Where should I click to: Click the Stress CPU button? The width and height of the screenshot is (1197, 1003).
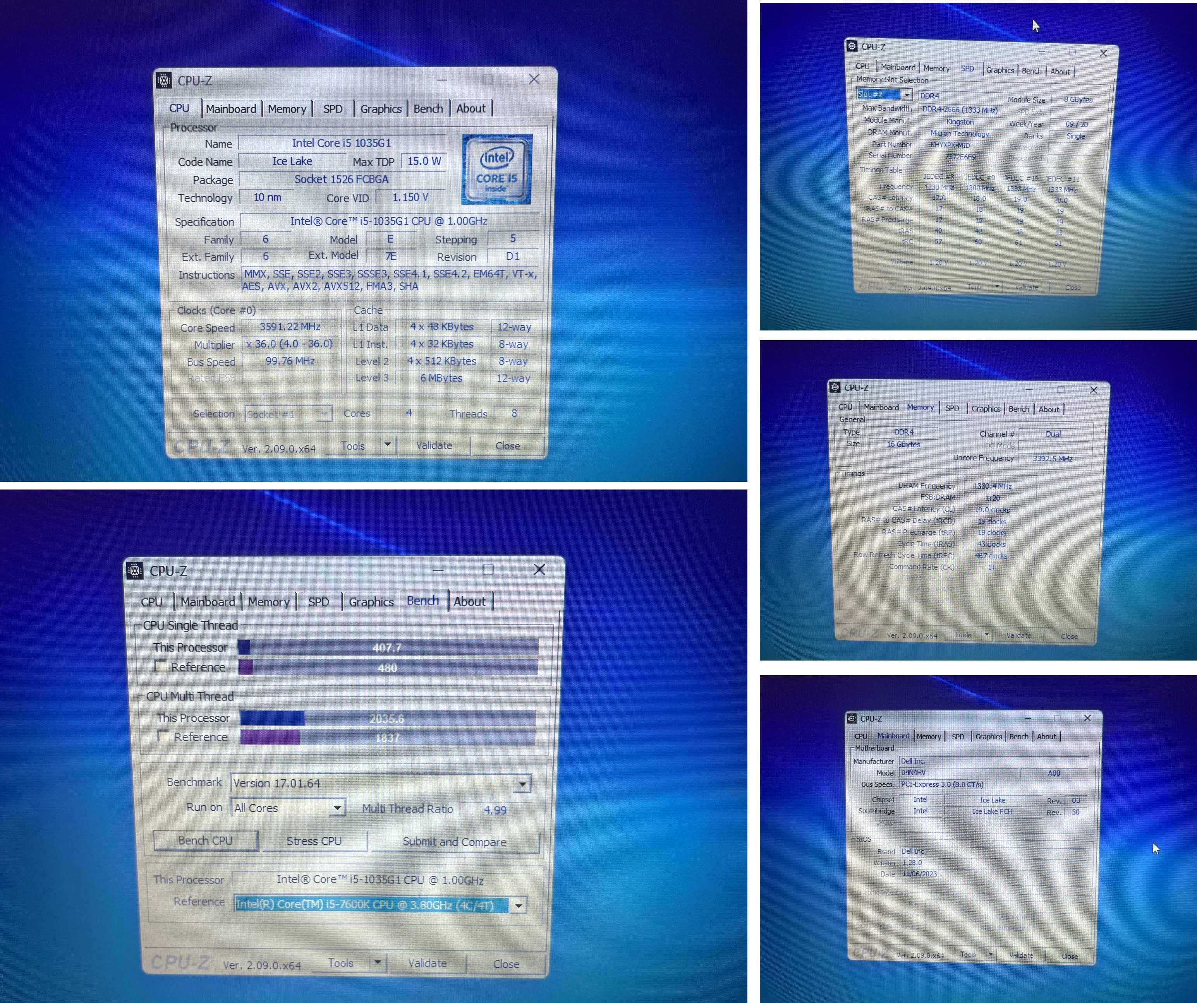(314, 841)
